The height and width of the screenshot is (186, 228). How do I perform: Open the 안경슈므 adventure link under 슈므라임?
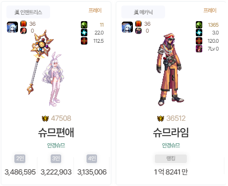171,145
